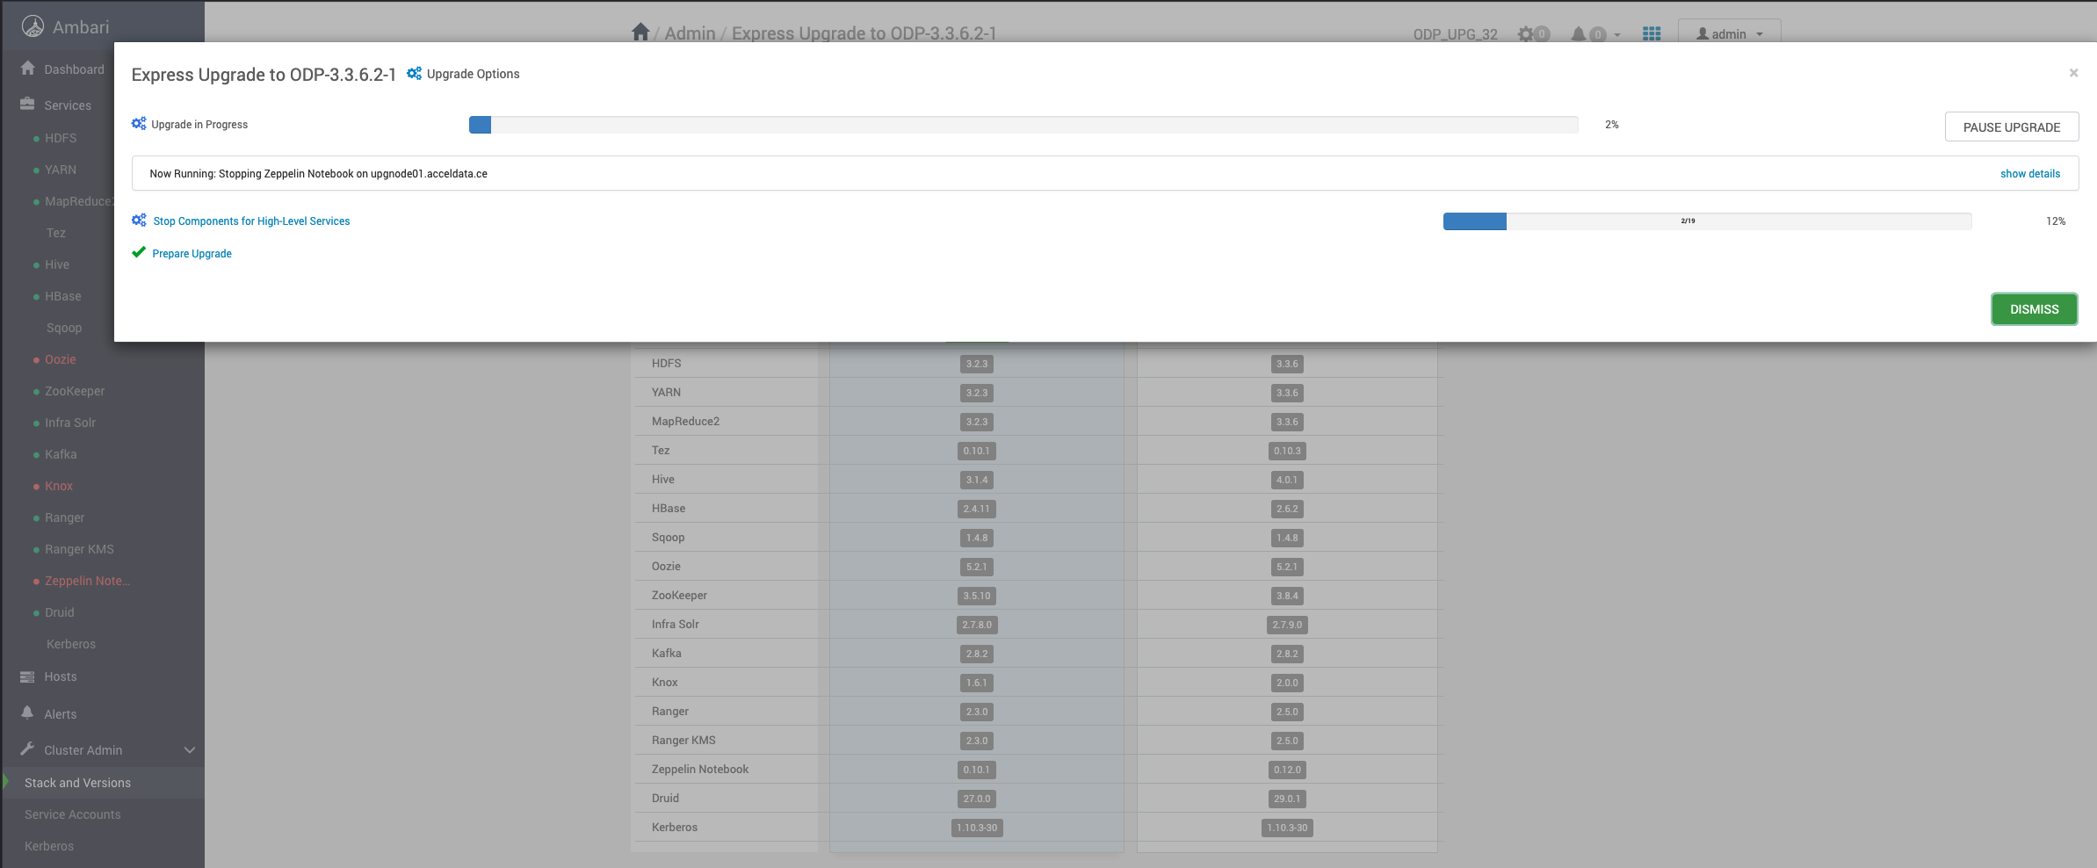Open Oozie service in sidebar
Screen dimensions: 2097x868
pyautogui.click(x=61, y=359)
